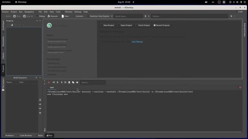Expand the back history dropdown arrow
248x139 pixels.
coord(149,16)
